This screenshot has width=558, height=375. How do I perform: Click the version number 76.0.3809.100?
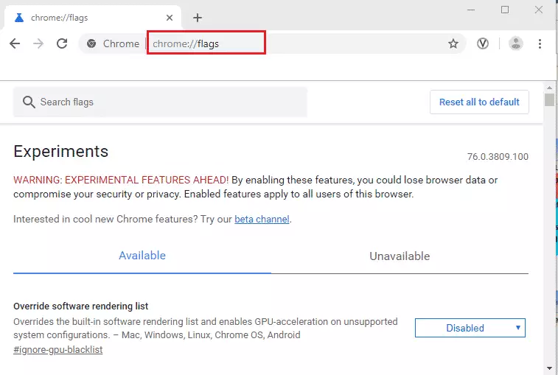[x=498, y=156]
